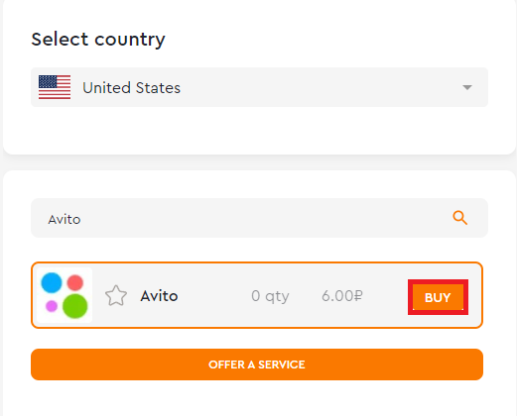Viewport: 517px width, 416px height.
Task: Click the red circle in Avito logo
Action: (x=75, y=282)
